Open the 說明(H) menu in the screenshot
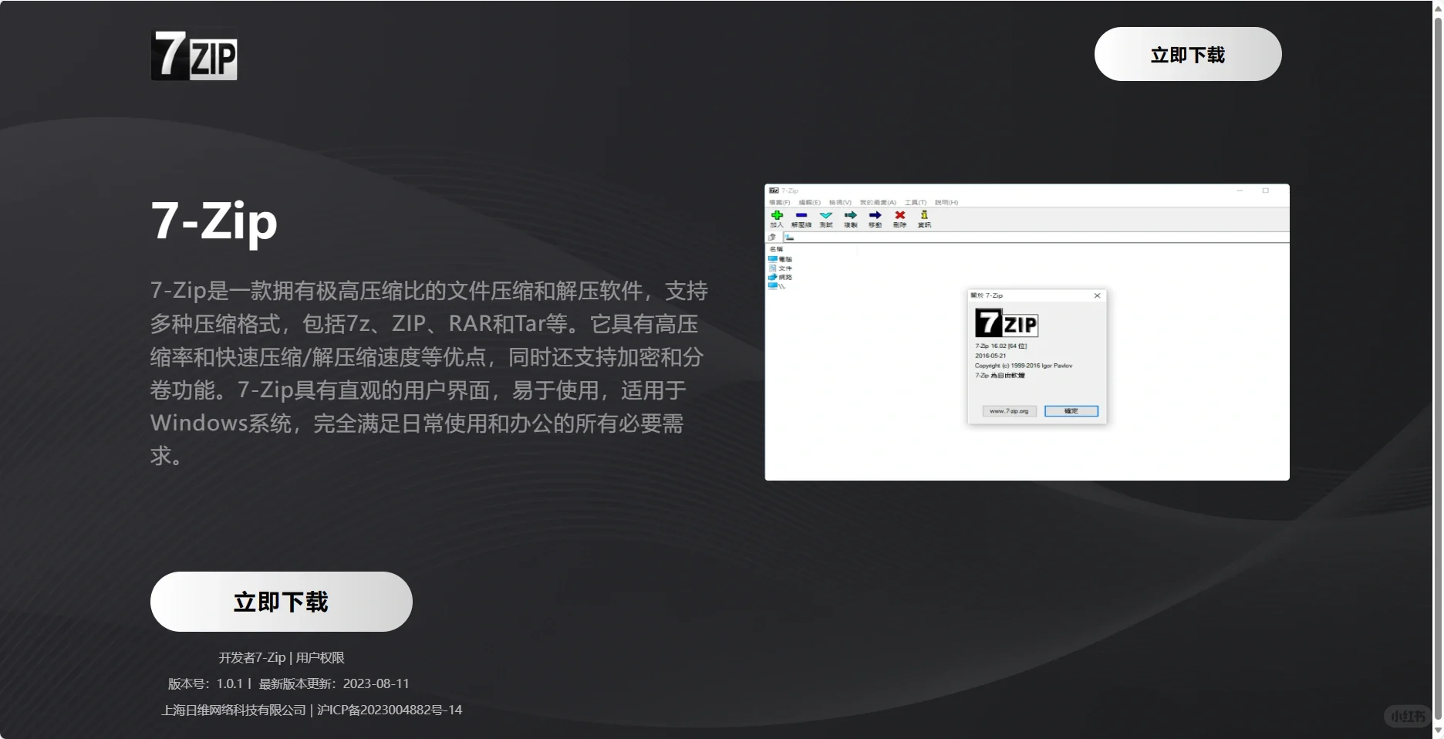 click(946, 202)
